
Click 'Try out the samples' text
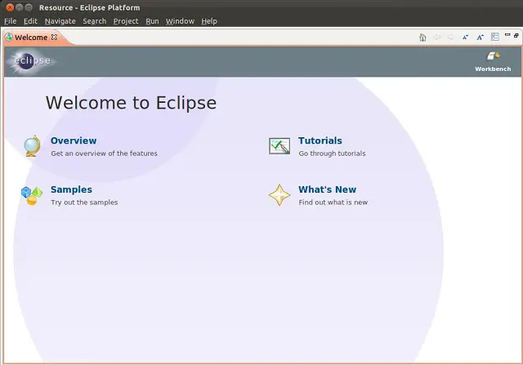pyautogui.click(x=84, y=203)
